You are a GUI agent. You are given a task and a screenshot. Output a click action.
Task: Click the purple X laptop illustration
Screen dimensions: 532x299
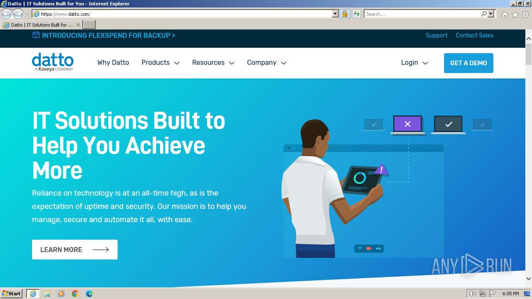(408, 125)
